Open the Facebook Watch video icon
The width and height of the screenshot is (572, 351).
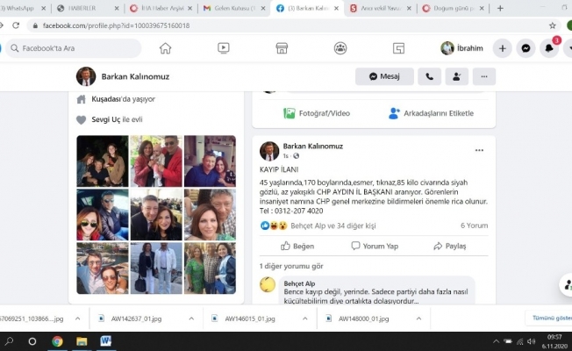tap(224, 48)
